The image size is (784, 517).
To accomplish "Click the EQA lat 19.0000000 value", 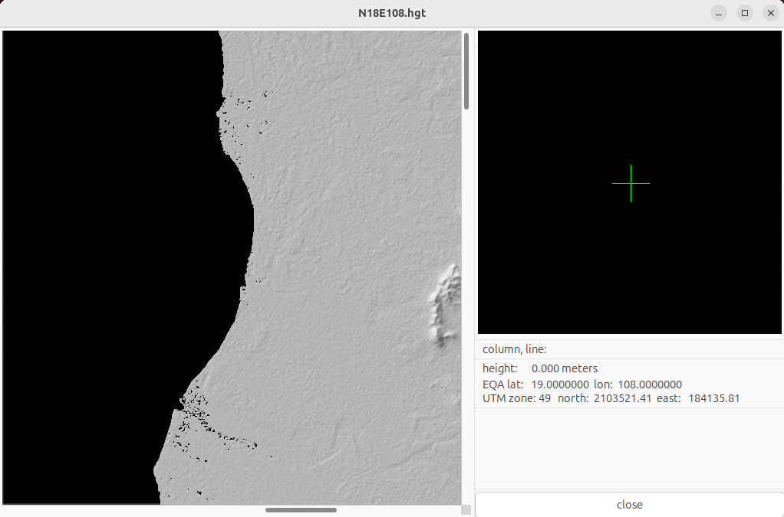I will [560, 384].
